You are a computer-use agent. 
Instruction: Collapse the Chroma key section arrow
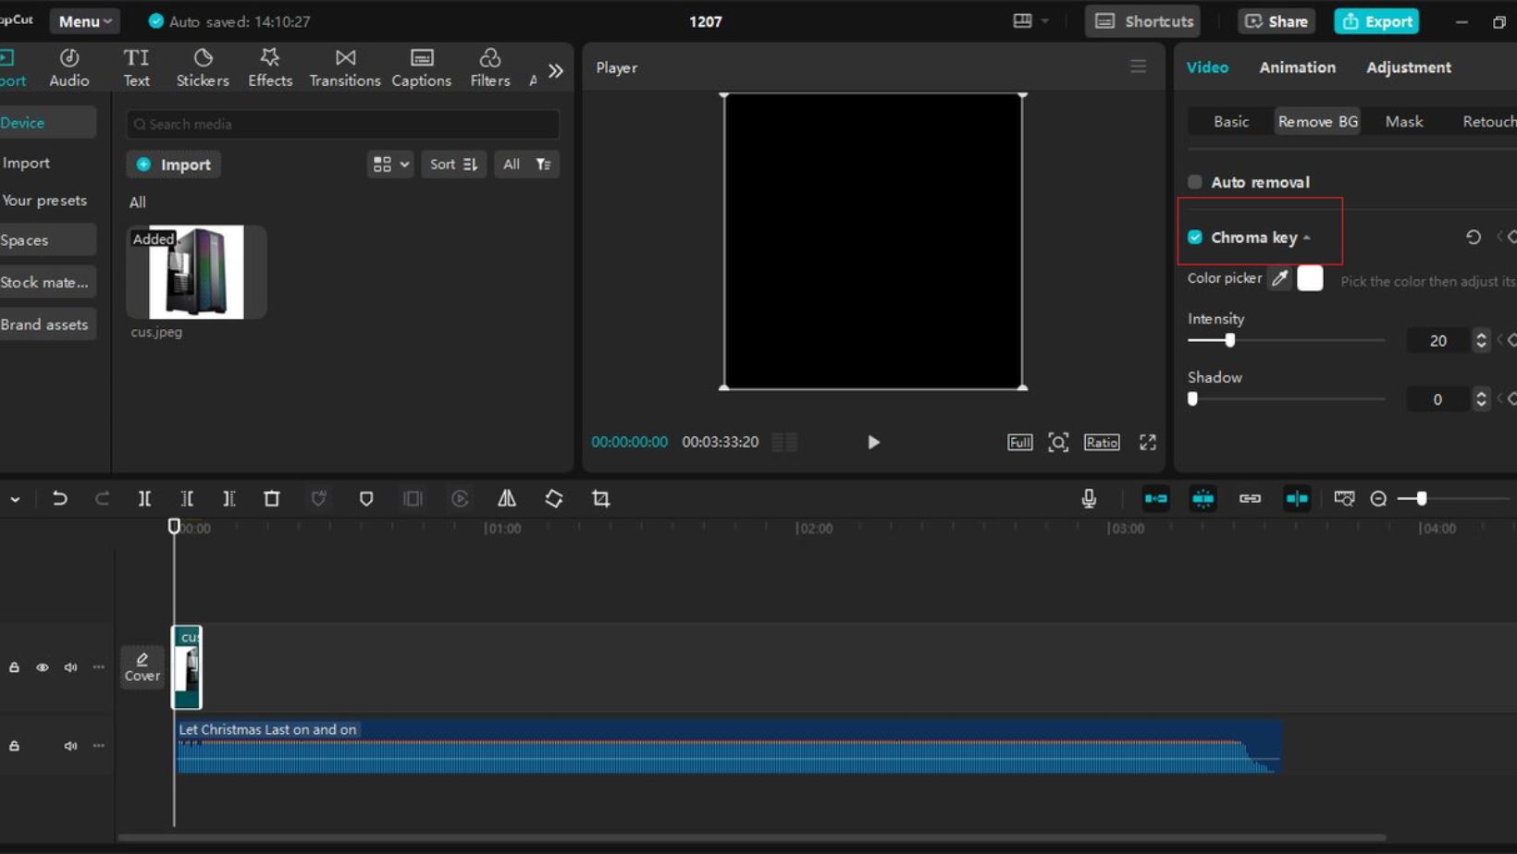click(1307, 238)
